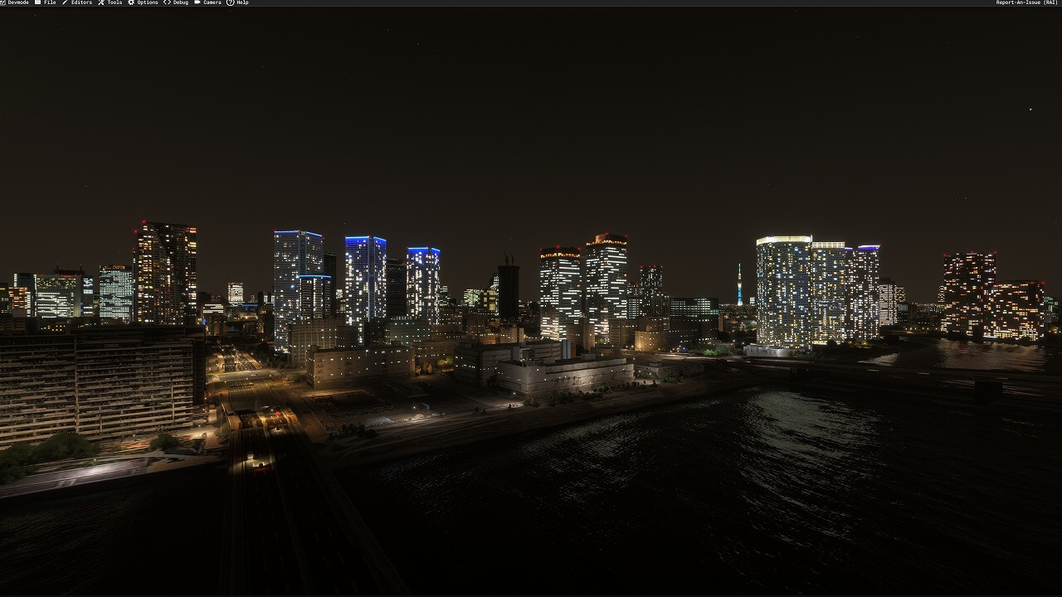Click the Devmode checkmark icon
The width and height of the screenshot is (1062, 597).
[x=3, y=2]
